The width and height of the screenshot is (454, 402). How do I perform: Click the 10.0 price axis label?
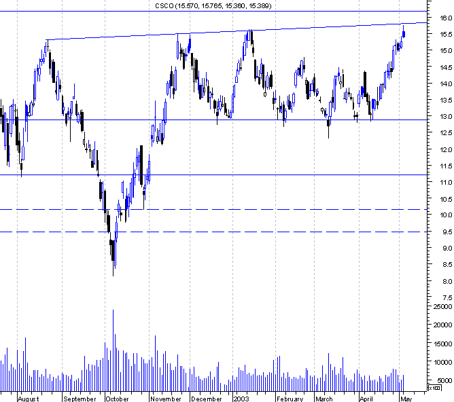(446, 215)
